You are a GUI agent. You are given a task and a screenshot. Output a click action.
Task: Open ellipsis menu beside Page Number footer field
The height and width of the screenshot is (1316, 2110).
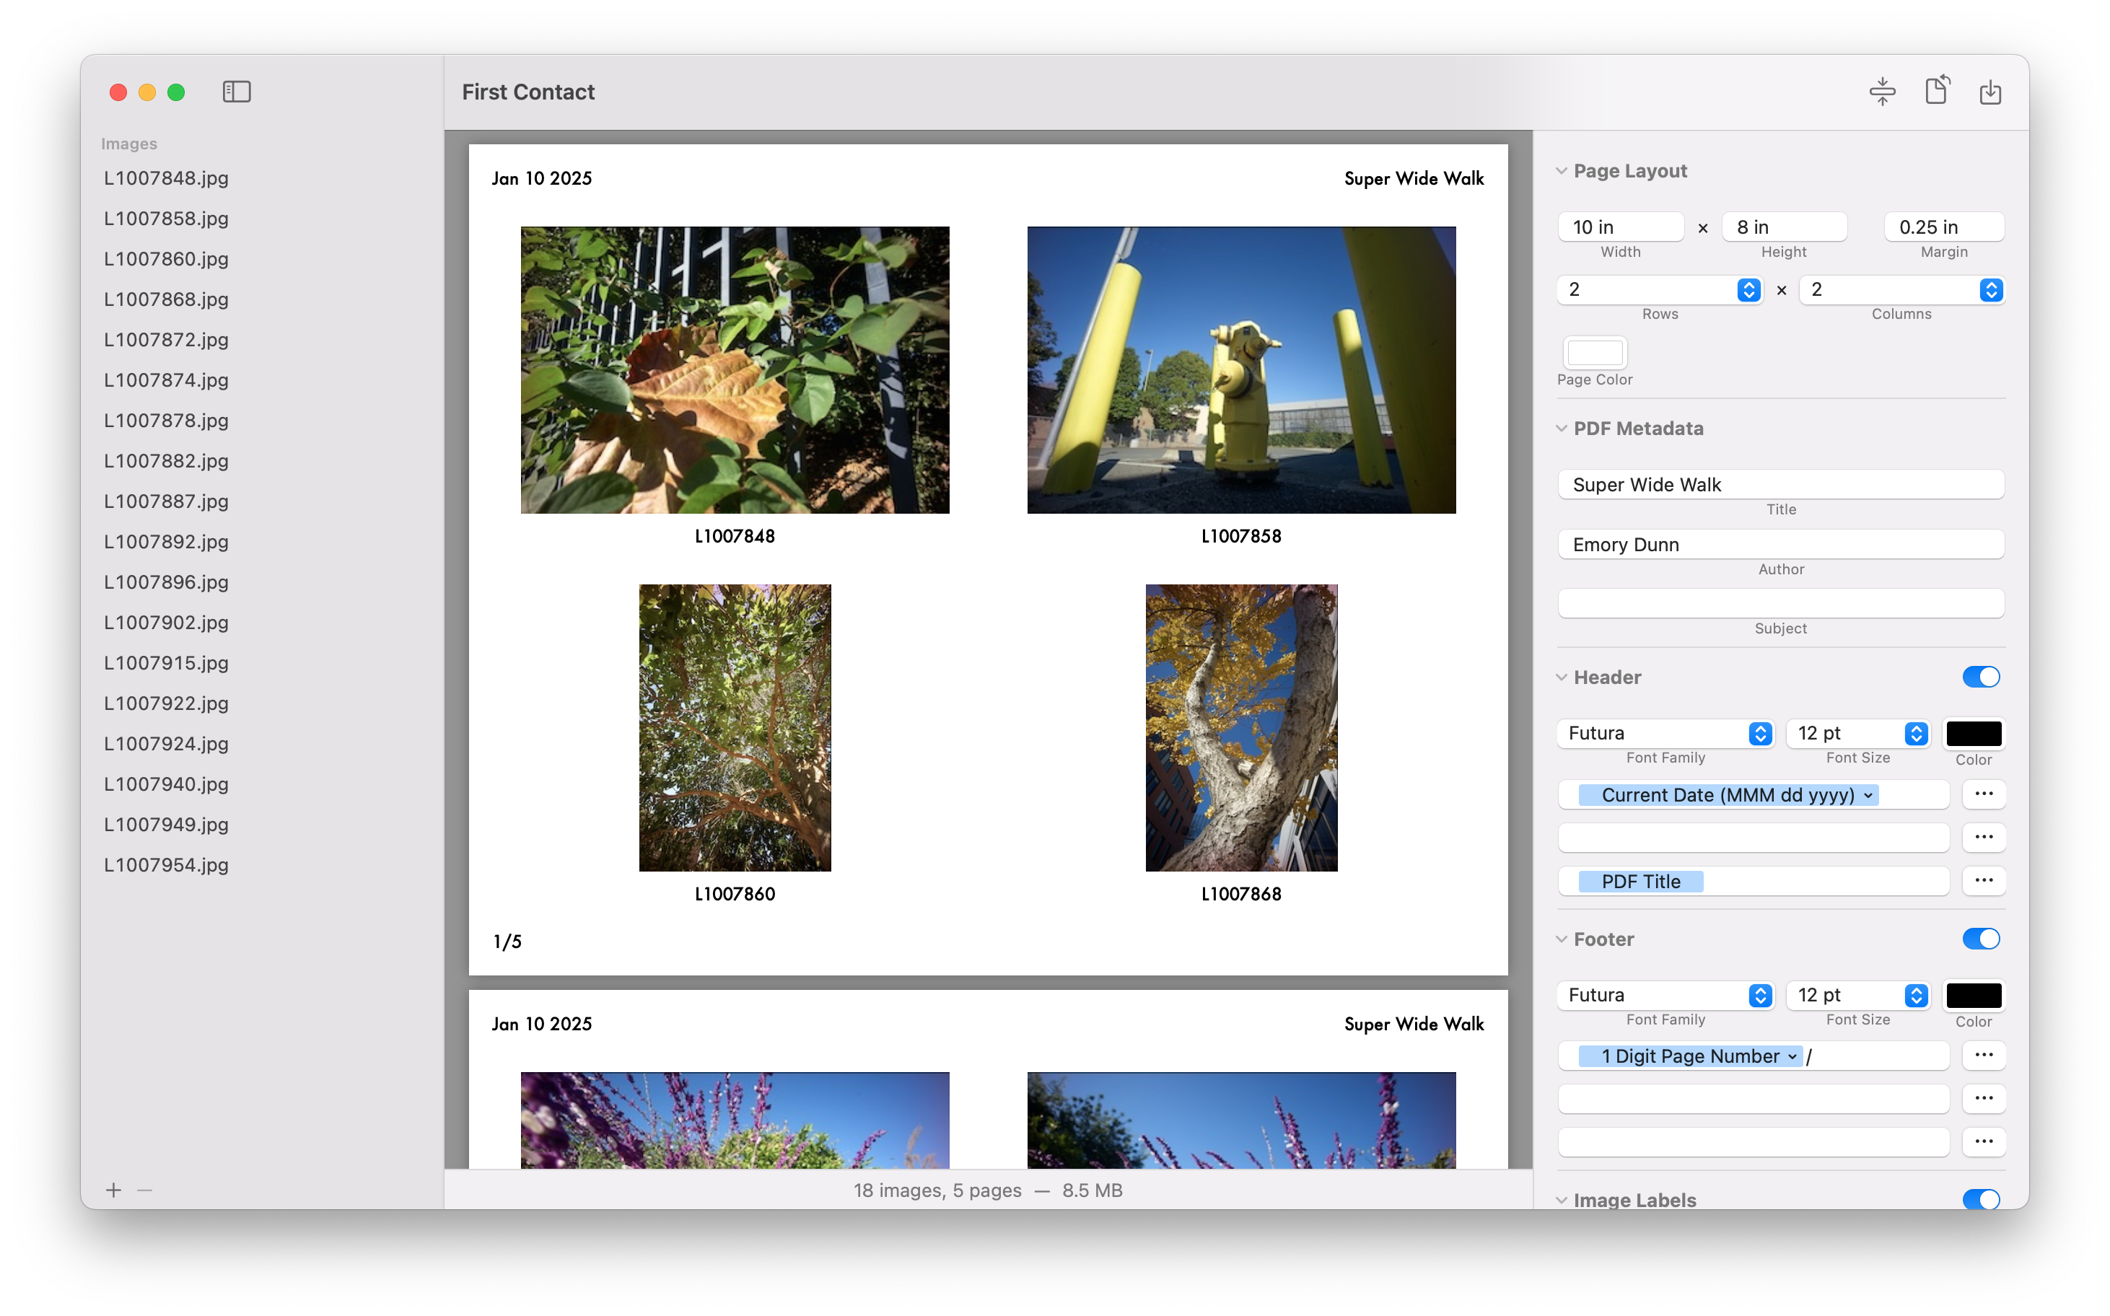click(x=1983, y=1055)
